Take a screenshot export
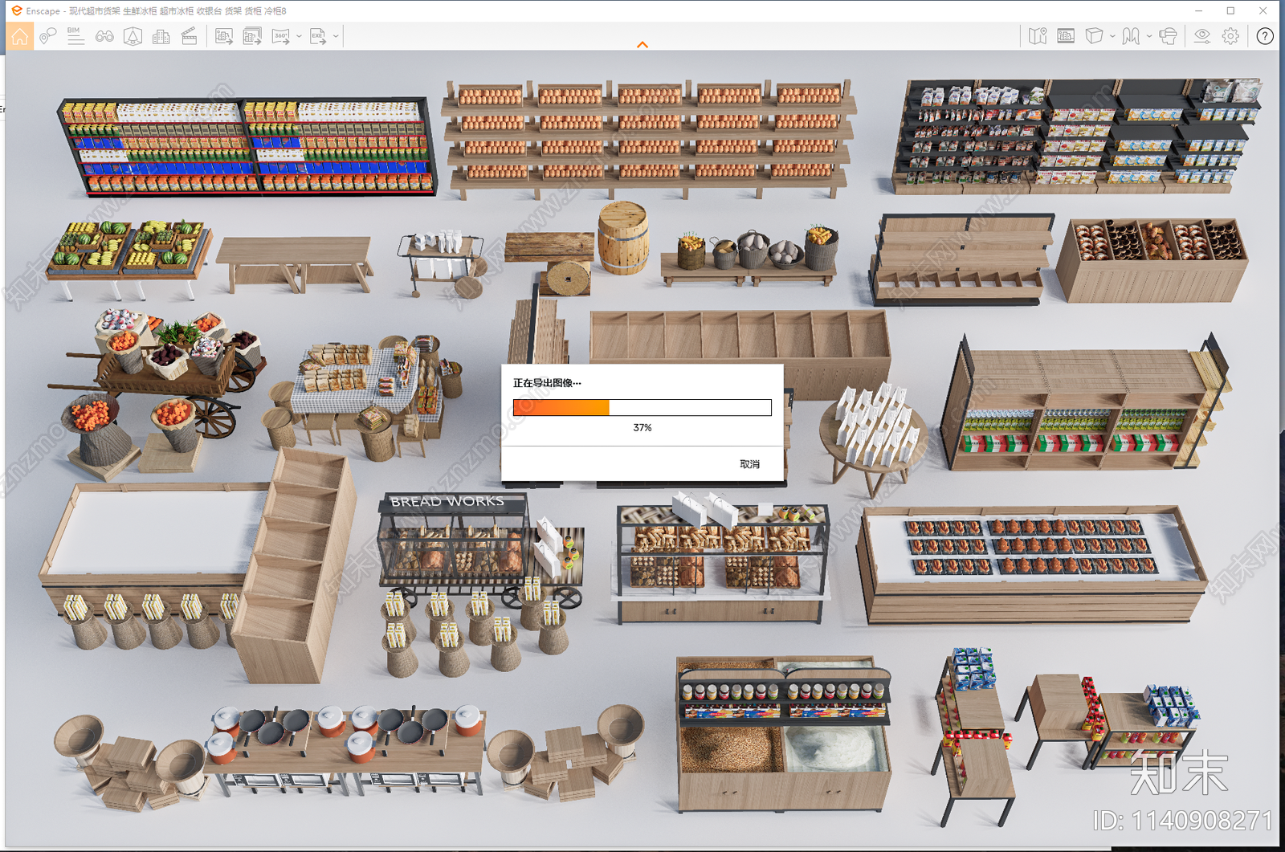The height and width of the screenshot is (852, 1285). (224, 36)
